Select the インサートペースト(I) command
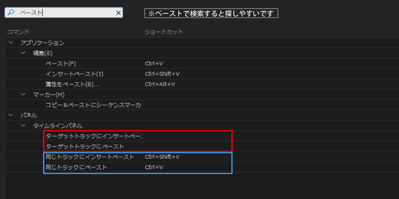 74,74
